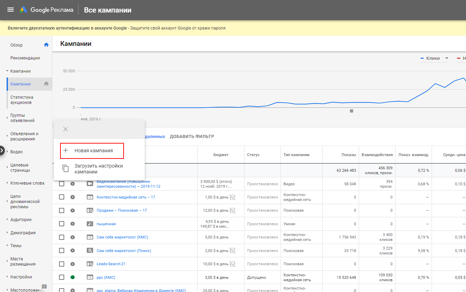Expand Целевые страницы sidebar section
Image resolution: width=466 pixels, height=292 pixels.
click(7, 168)
